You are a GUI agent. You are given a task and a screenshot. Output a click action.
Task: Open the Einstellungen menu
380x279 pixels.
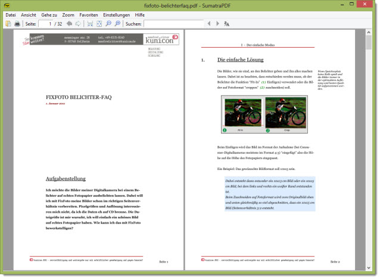pyautogui.click(x=117, y=15)
